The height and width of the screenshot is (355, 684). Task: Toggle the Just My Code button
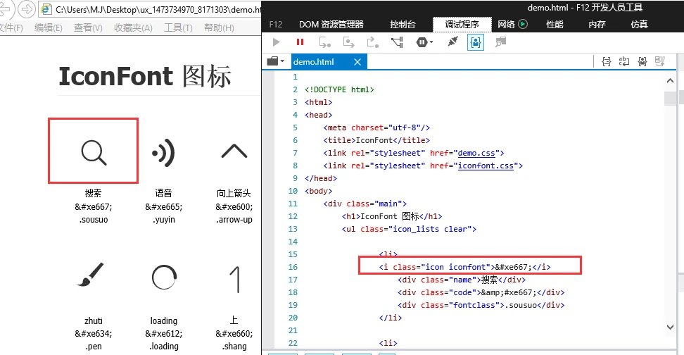point(476,42)
